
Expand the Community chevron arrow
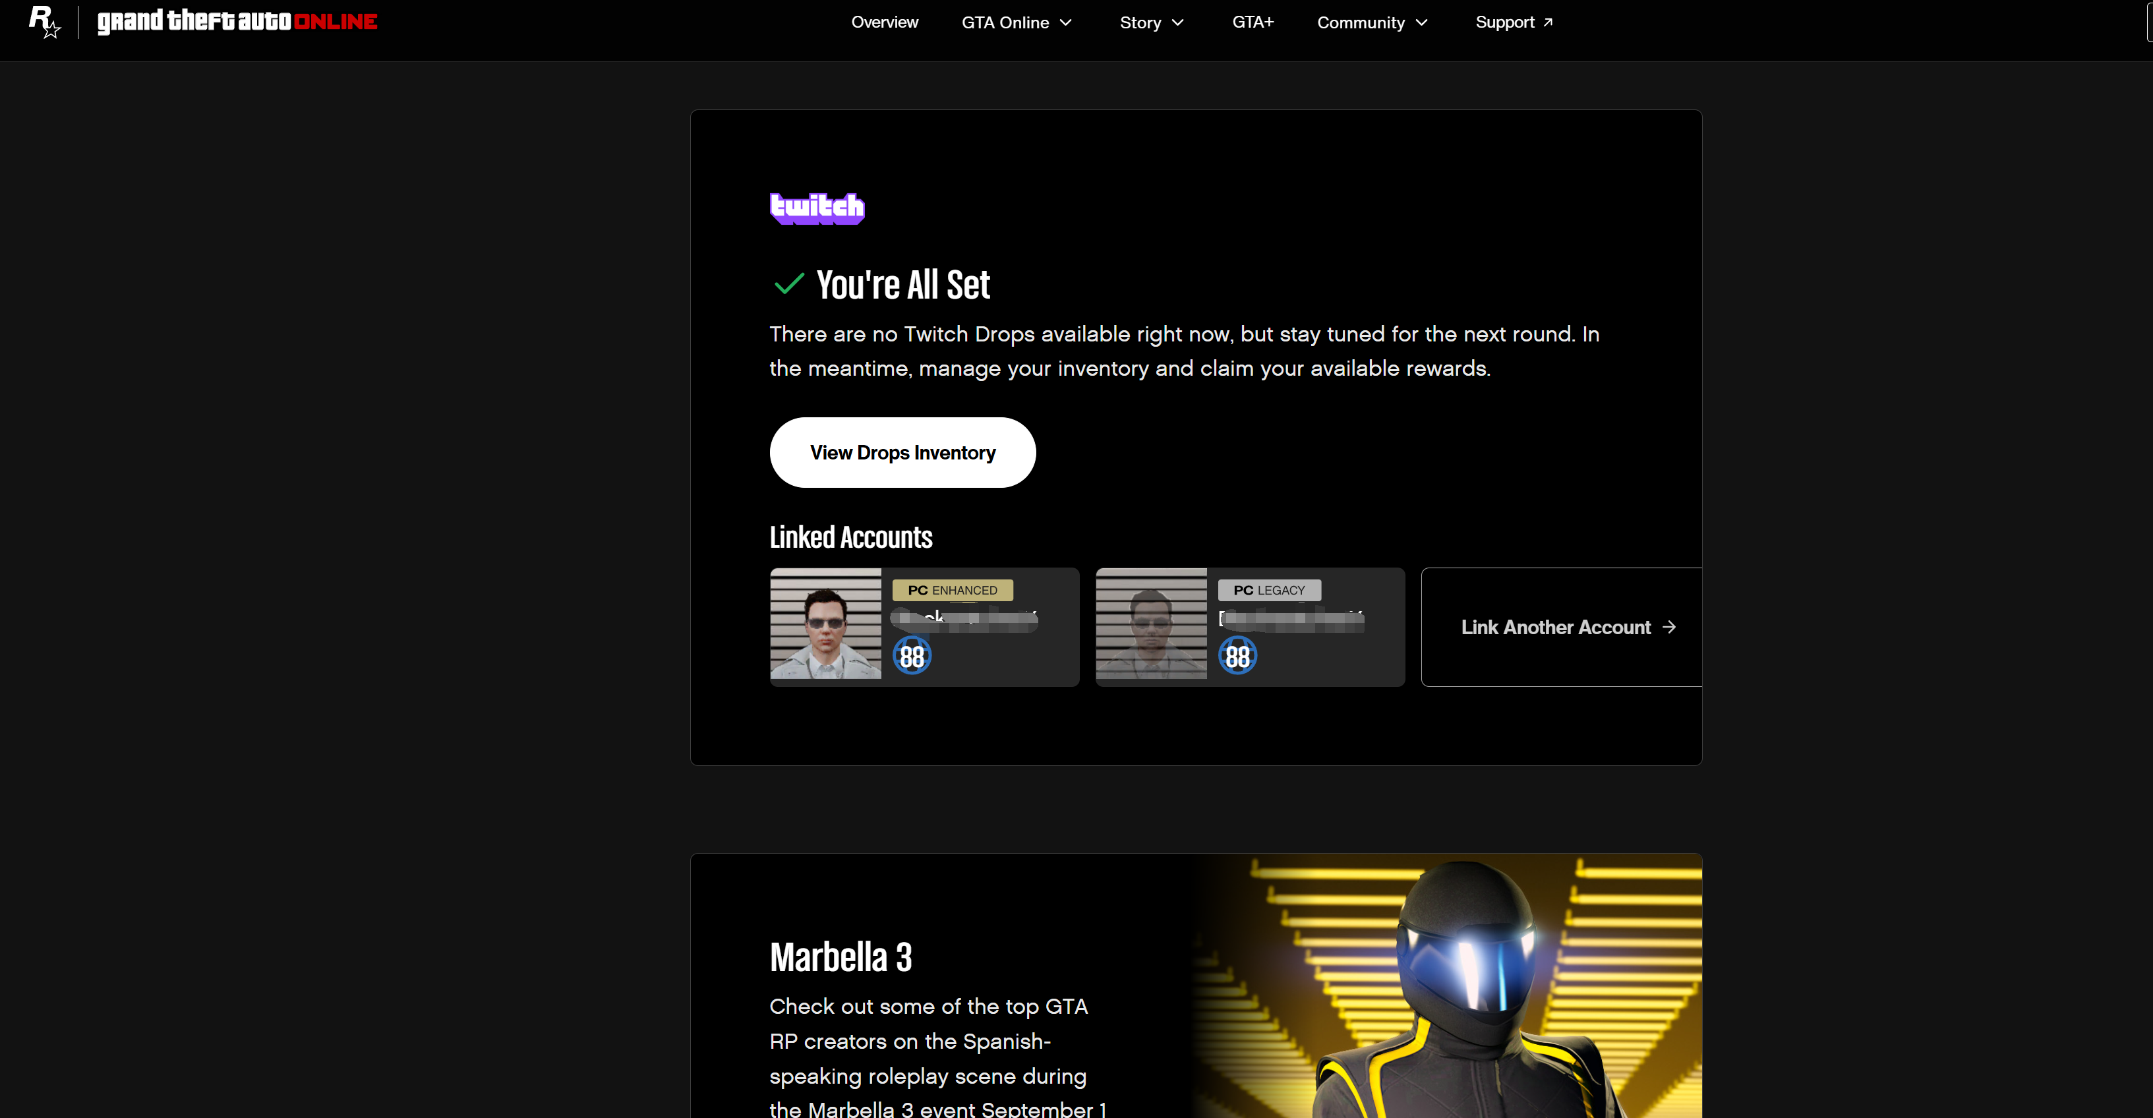[x=1422, y=22]
